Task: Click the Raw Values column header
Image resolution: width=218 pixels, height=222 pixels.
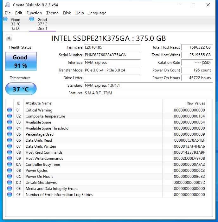Action: [184, 103]
